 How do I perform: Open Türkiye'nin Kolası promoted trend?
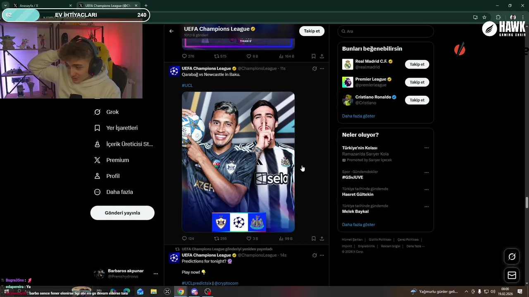pyautogui.click(x=360, y=148)
